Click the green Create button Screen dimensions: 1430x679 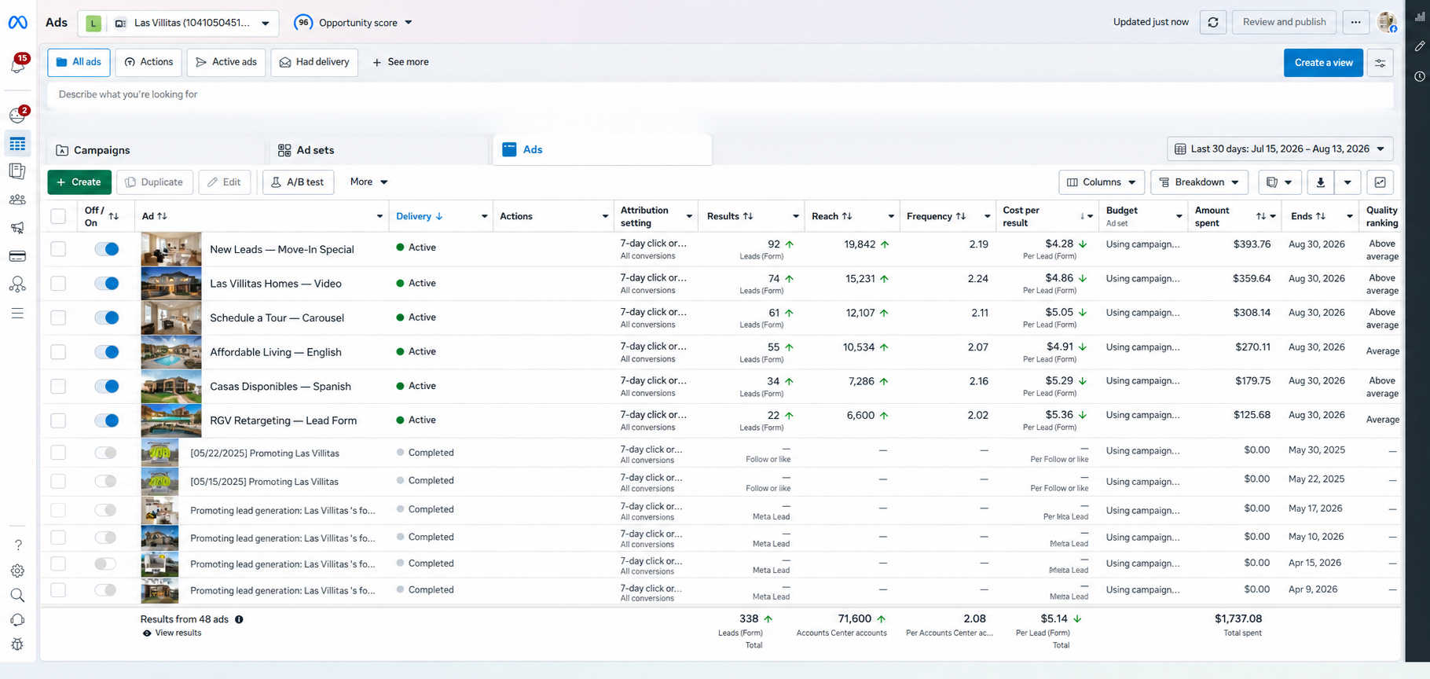pos(79,182)
